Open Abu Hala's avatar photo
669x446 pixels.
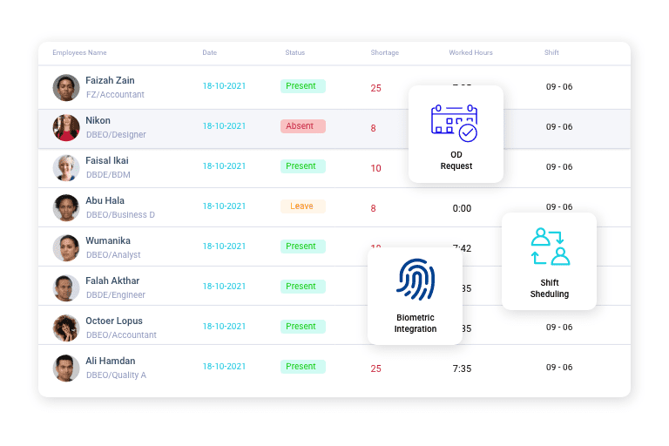(66, 208)
